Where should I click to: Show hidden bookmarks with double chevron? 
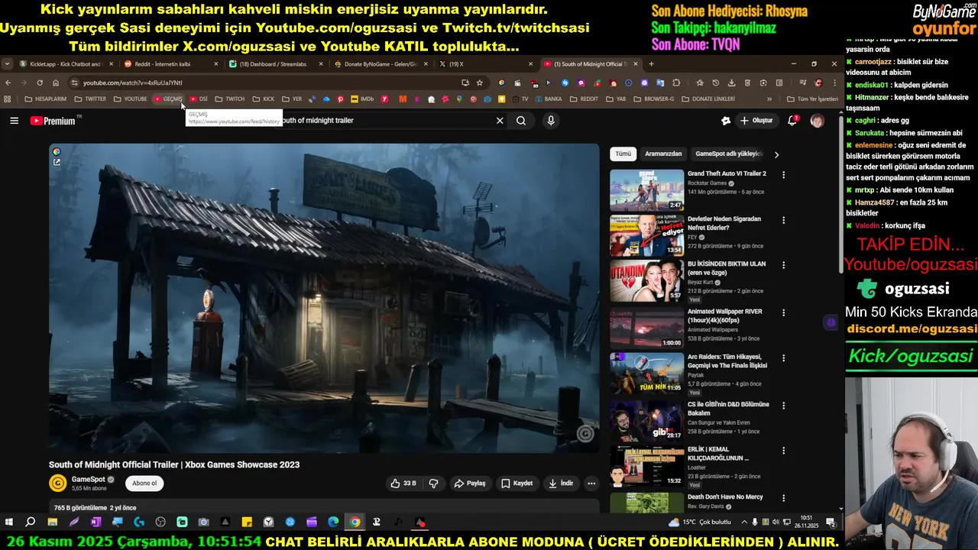769,99
